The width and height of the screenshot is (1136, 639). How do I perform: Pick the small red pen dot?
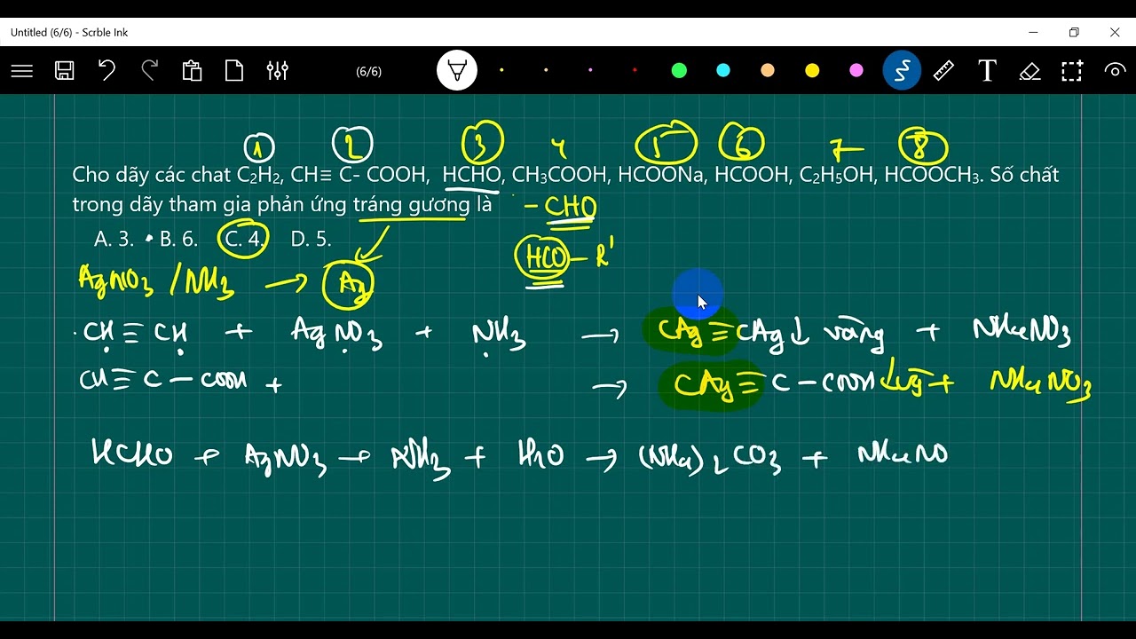635,71
